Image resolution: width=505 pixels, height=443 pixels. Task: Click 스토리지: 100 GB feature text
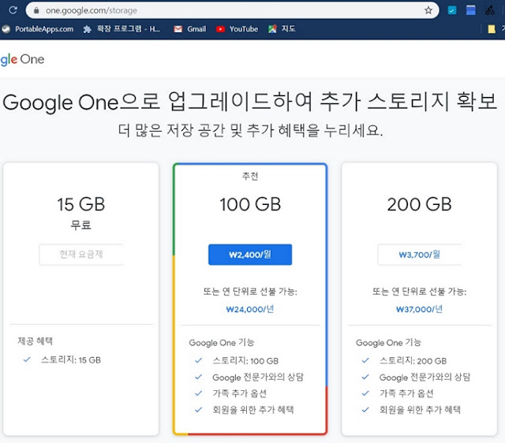click(x=245, y=361)
